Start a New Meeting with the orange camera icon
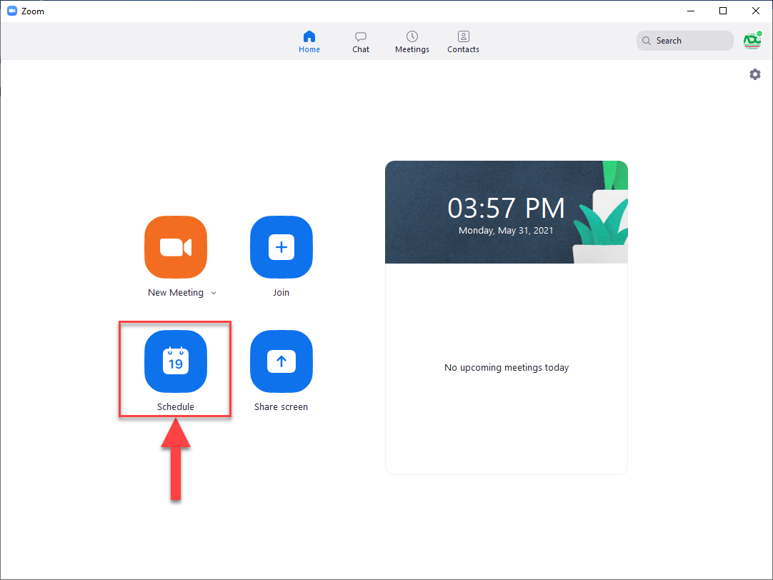 pos(176,247)
